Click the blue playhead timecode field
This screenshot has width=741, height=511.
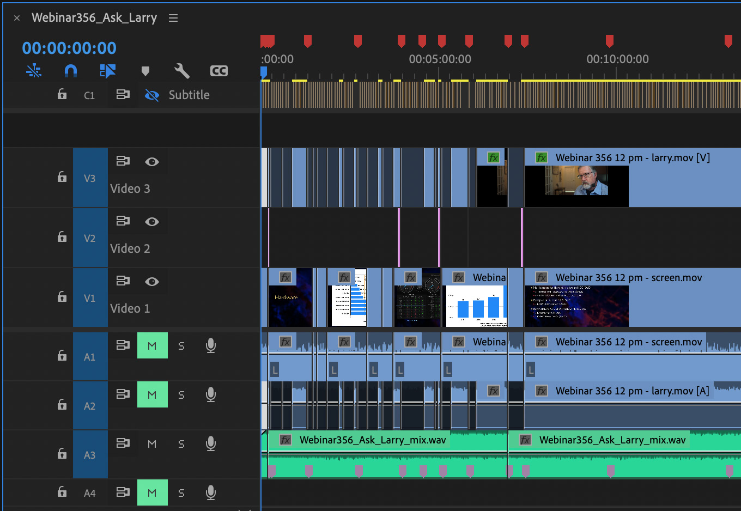(69, 48)
